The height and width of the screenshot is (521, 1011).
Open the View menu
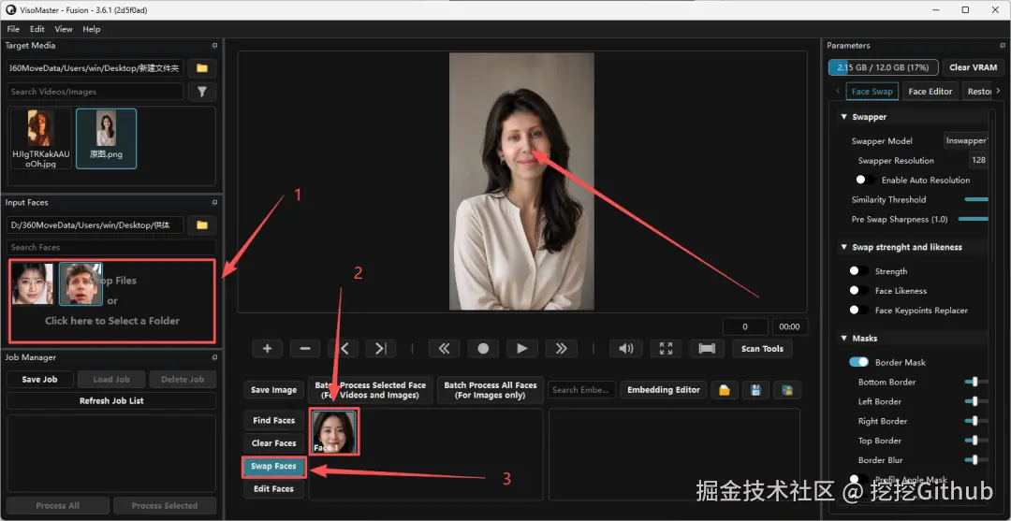(64, 29)
